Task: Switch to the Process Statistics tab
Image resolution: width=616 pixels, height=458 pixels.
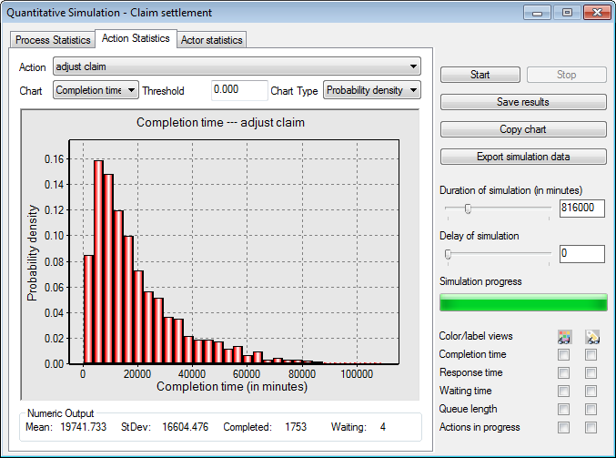Action: [53, 40]
